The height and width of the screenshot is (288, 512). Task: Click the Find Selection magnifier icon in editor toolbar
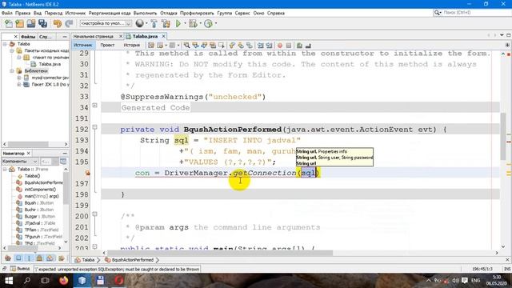[x=186, y=46]
